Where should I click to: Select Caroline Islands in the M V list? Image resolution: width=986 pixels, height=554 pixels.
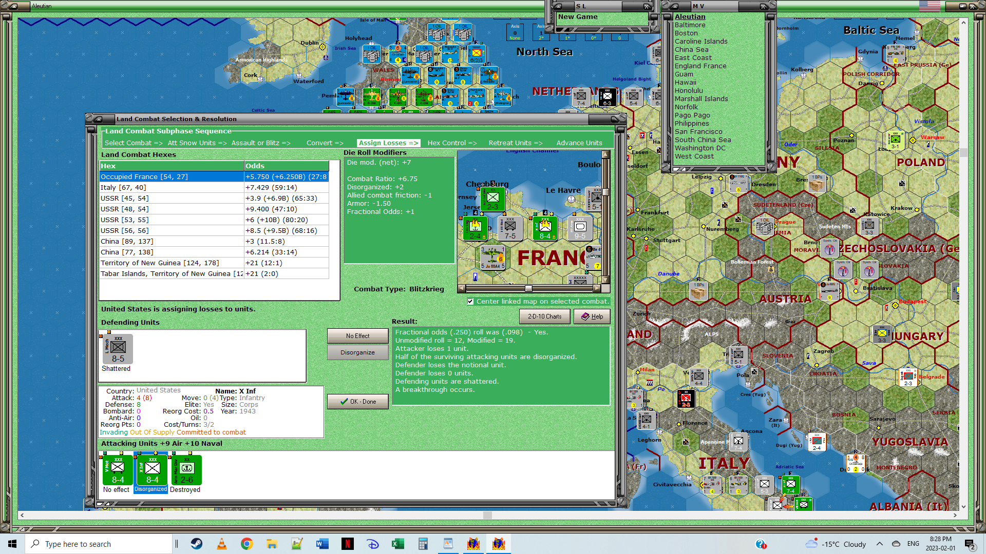[x=701, y=42]
